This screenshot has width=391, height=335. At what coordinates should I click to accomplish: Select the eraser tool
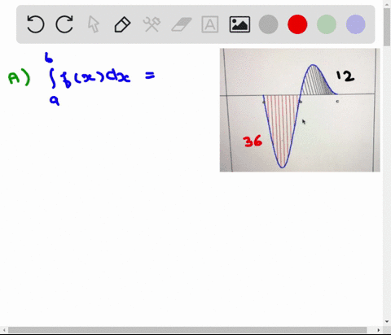pos(182,24)
